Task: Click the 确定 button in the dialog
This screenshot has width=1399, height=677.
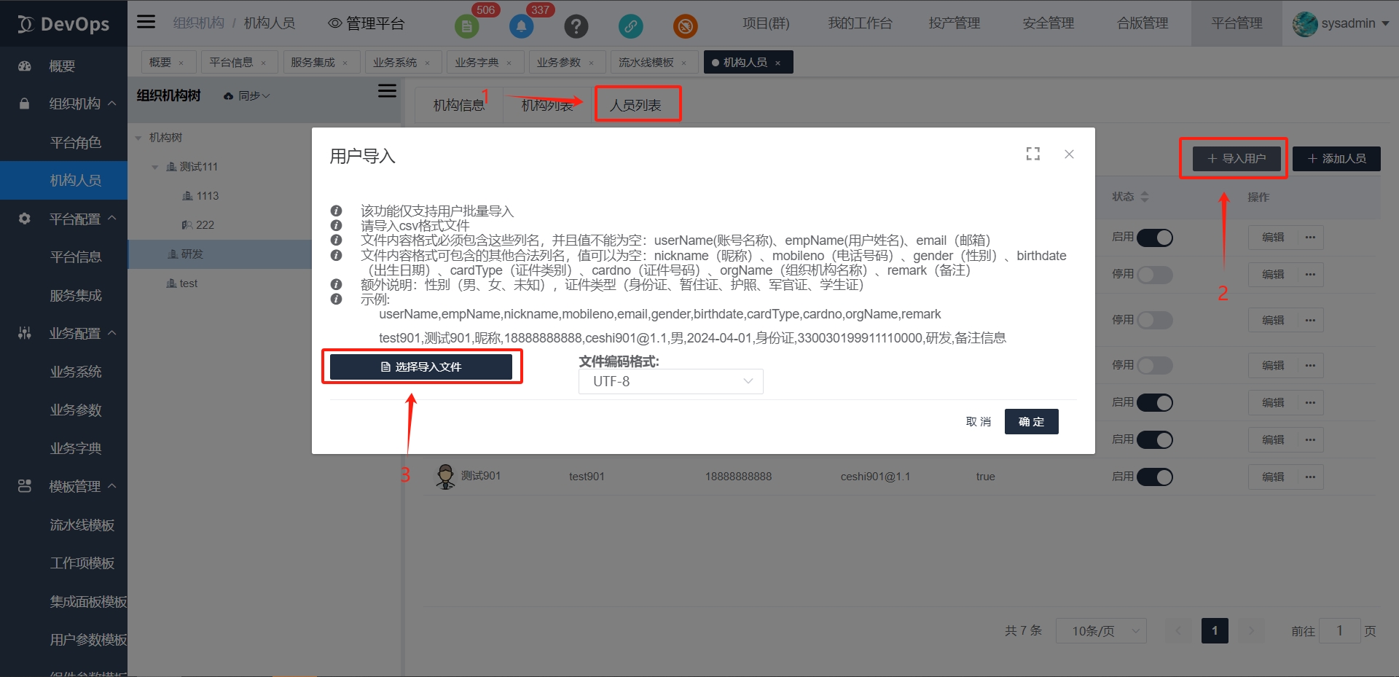Action: click(x=1031, y=421)
